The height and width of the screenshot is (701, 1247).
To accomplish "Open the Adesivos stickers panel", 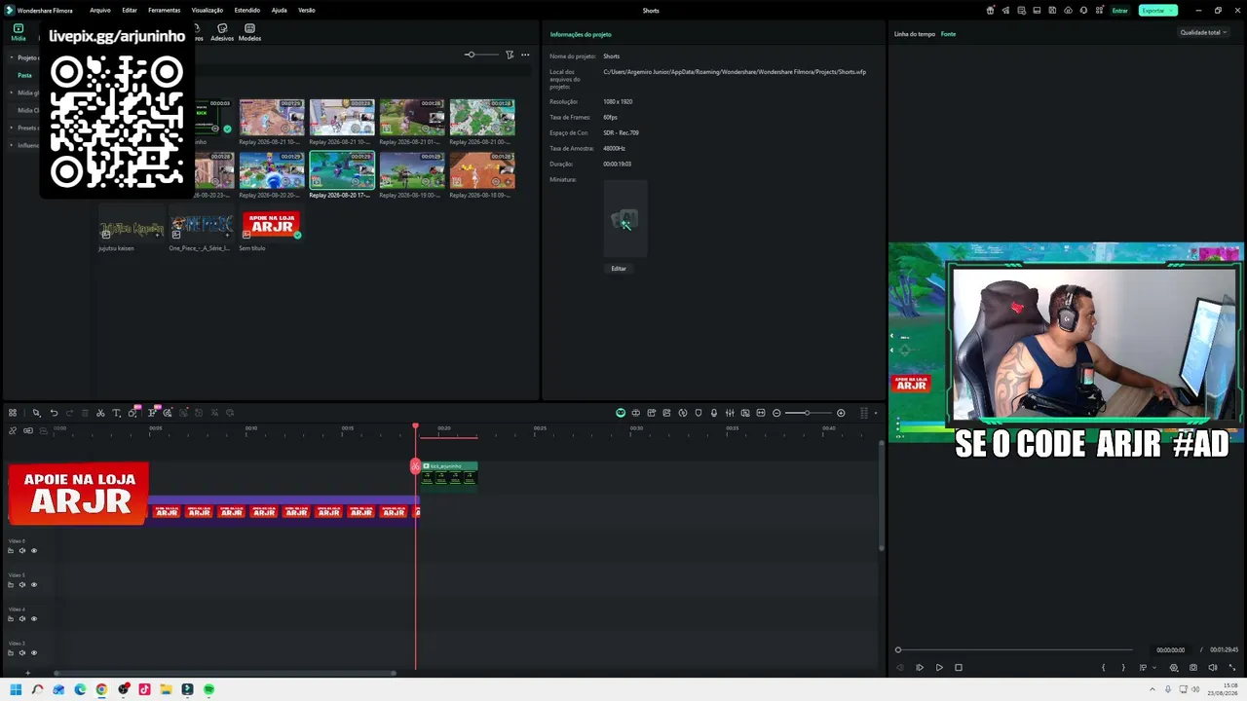I will [x=222, y=32].
